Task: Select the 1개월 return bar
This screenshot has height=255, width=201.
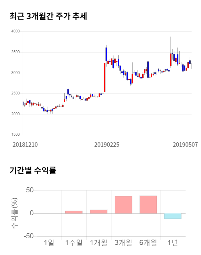Action: click(99, 212)
